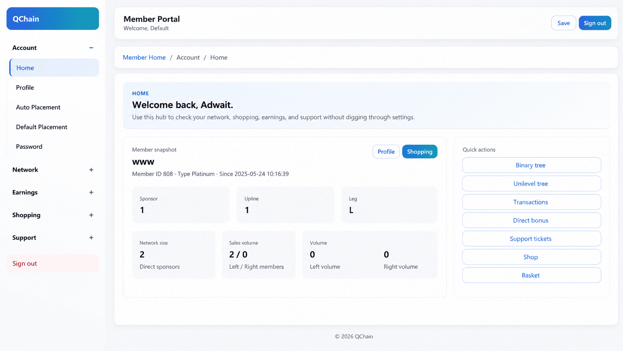Viewport: 623px width, 351px height.
Task: Open the Support tickets quick action
Action: point(531,239)
